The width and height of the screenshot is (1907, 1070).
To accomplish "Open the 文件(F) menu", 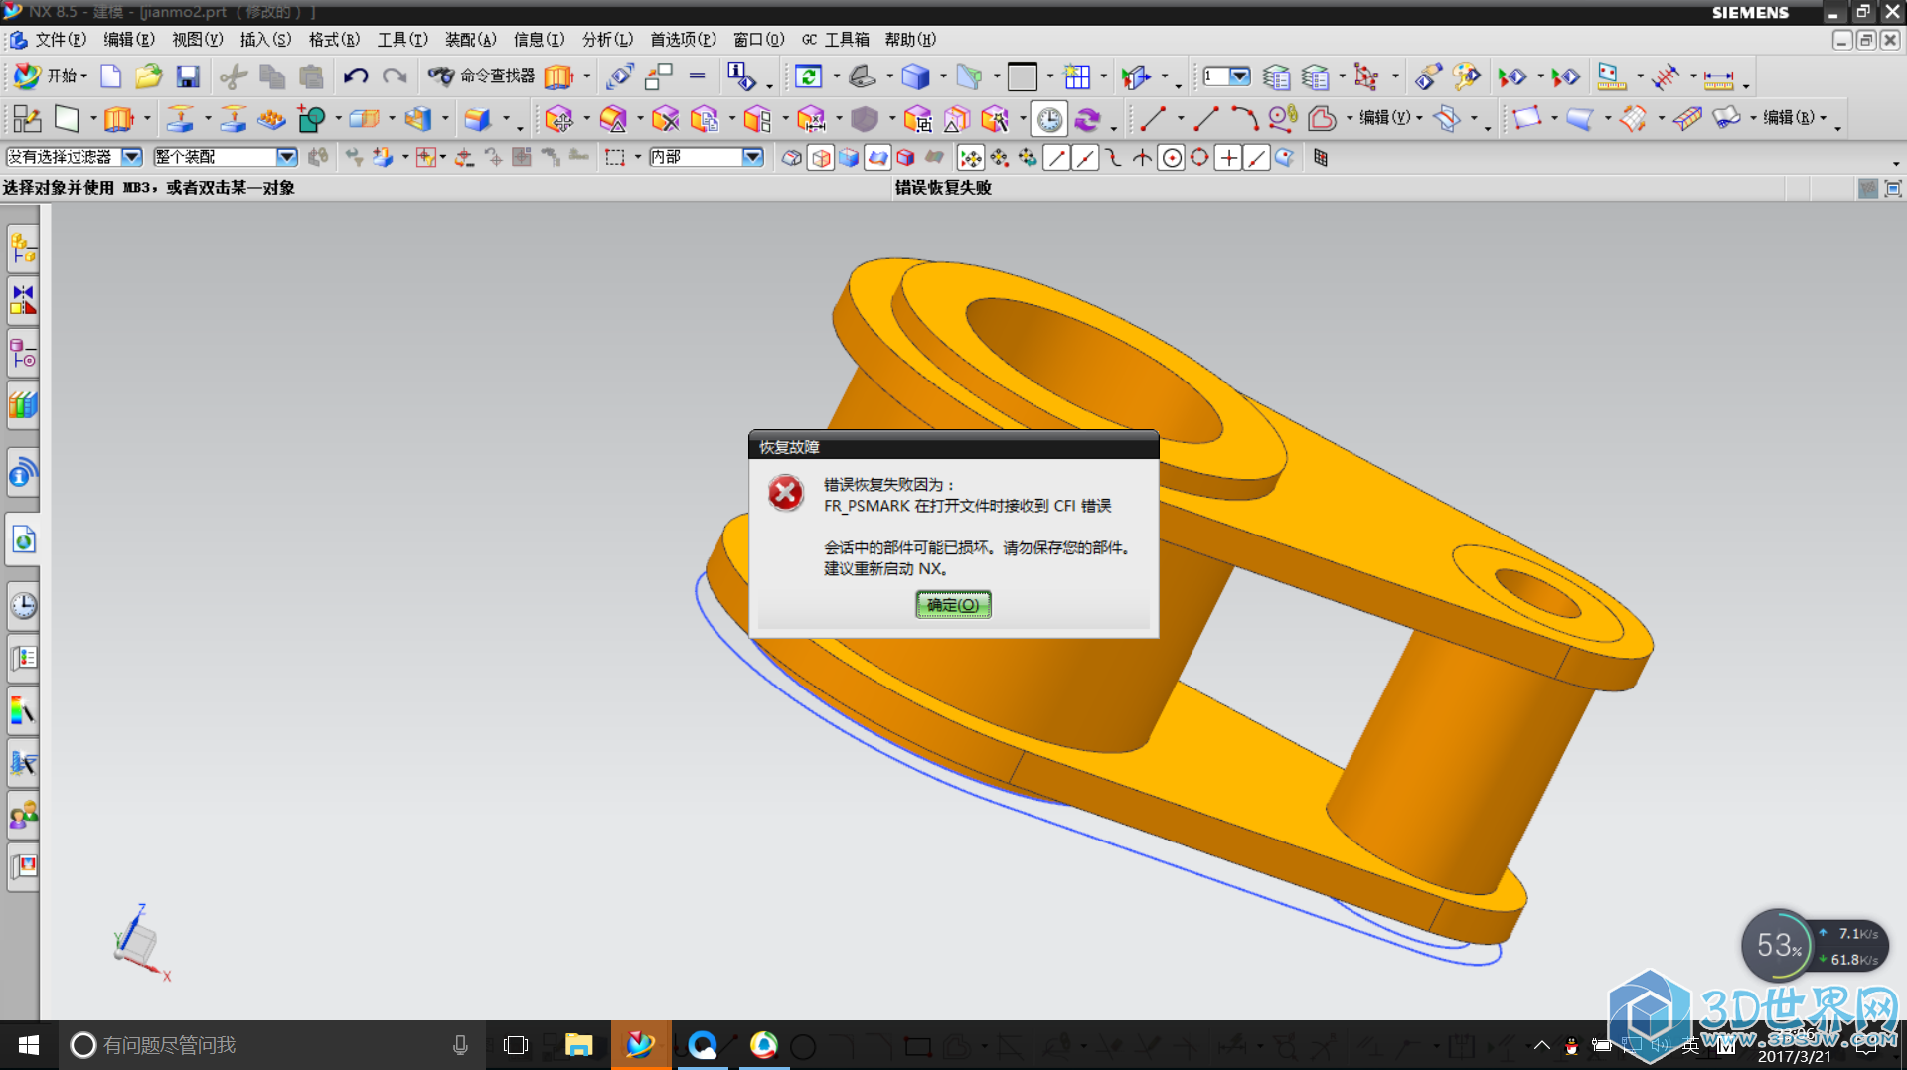I will 61,40.
